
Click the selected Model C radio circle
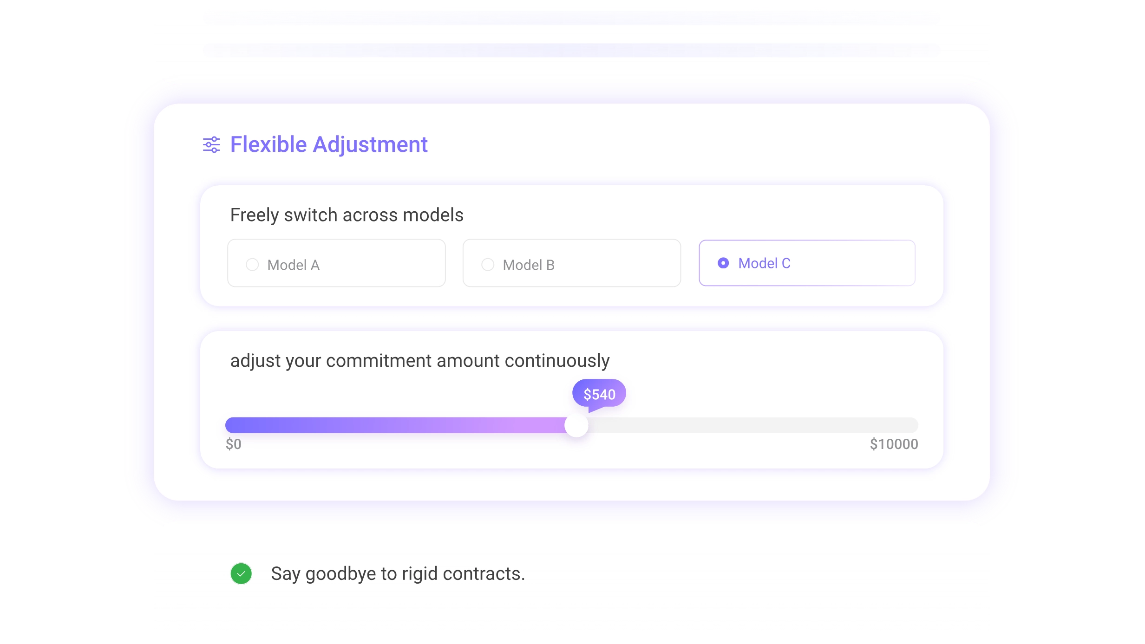(723, 263)
